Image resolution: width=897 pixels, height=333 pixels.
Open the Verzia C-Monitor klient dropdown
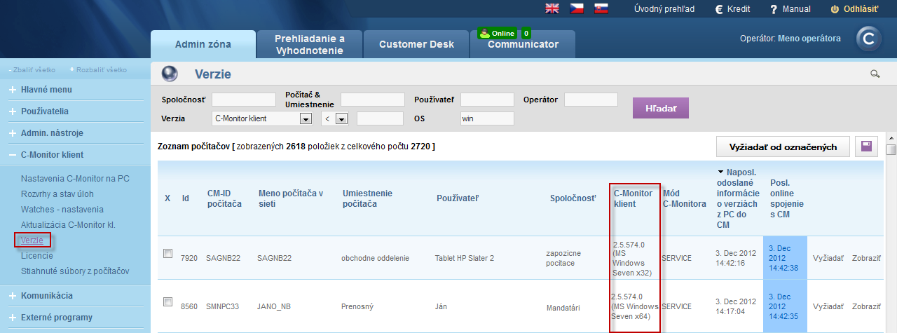point(262,118)
